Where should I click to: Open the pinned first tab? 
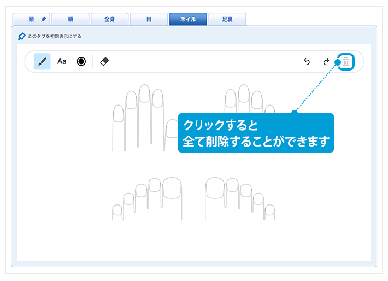(x=31, y=19)
